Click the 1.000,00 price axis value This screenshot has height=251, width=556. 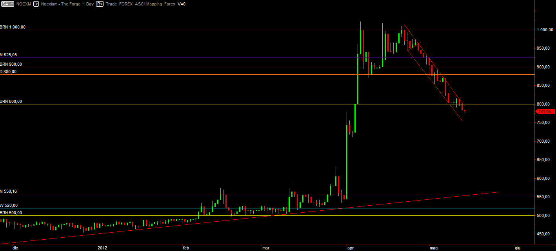coord(545,30)
